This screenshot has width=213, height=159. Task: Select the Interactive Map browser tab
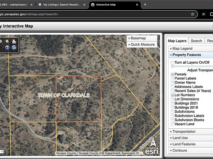115,4
